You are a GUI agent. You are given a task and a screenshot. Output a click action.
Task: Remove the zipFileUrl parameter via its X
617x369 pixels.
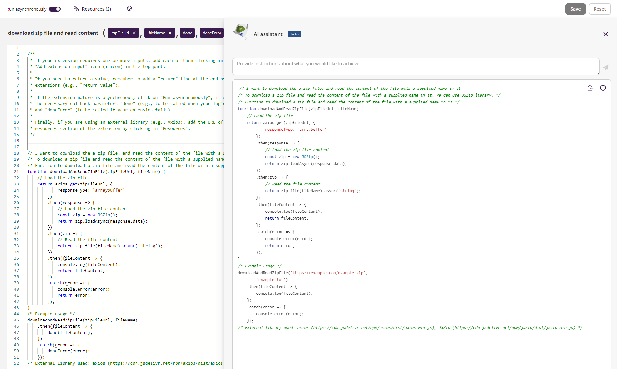click(134, 33)
